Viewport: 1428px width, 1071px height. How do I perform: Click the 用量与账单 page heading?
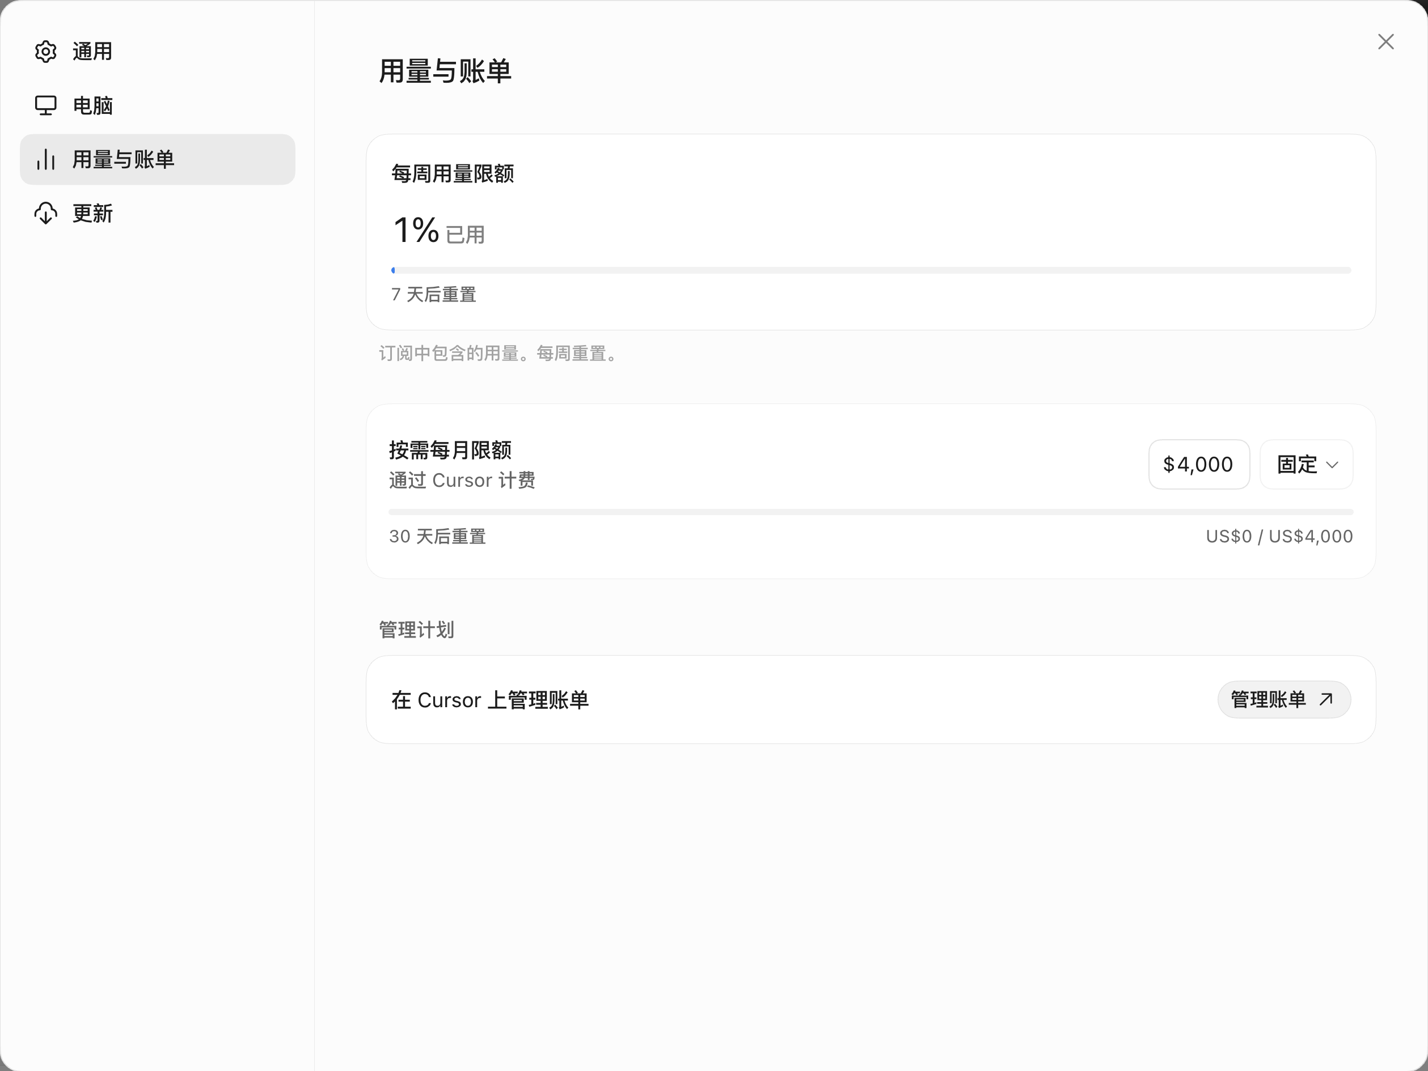click(445, 71)
